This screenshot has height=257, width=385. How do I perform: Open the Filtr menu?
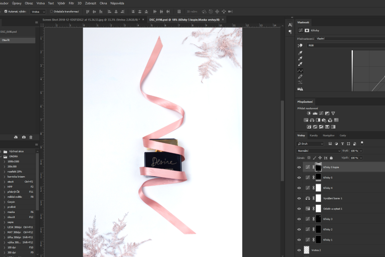coord(71,3)
